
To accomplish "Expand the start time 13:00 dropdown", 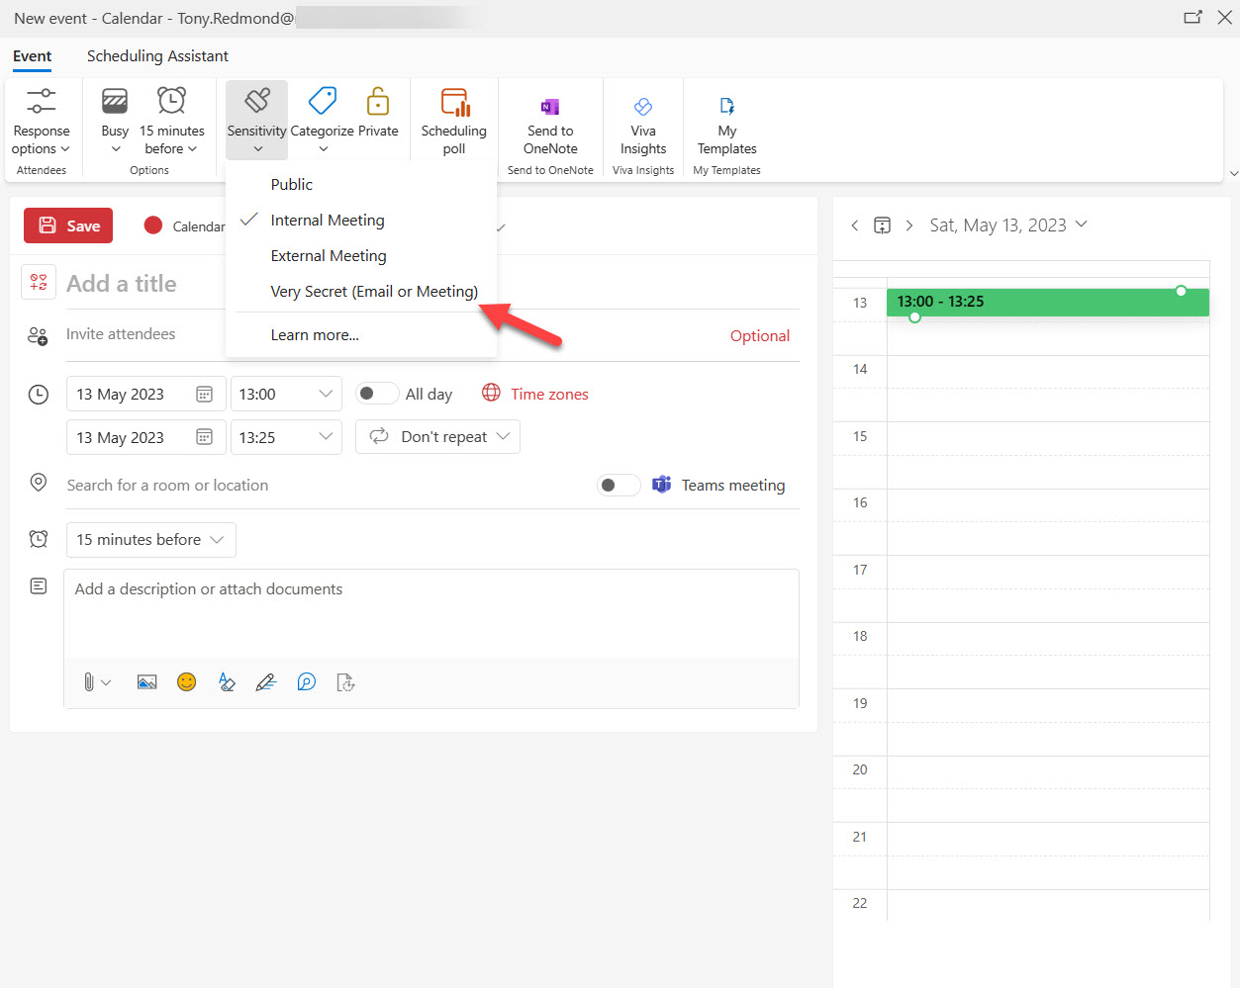I will point(325,394).
